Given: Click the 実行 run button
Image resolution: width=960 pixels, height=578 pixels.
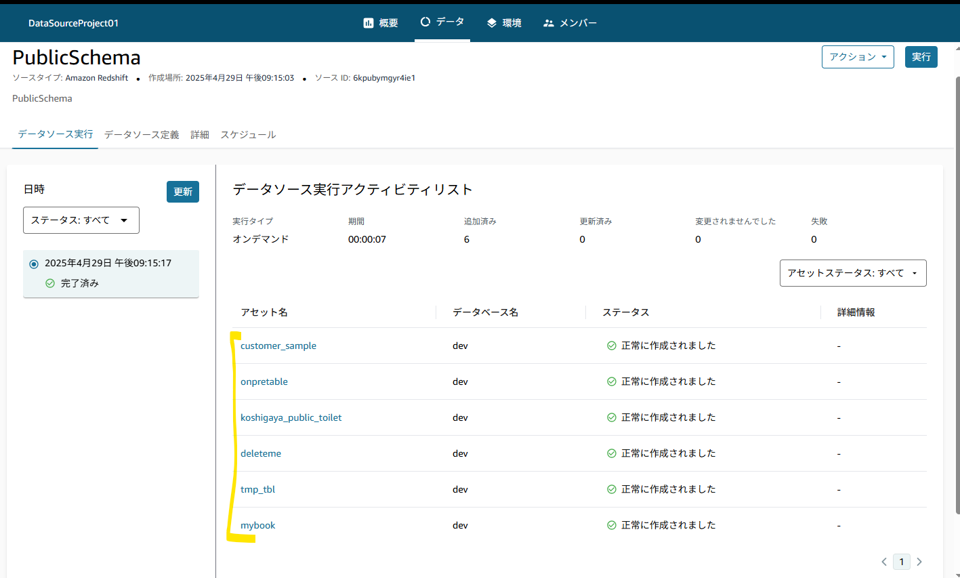Looking at the screenshot, I should 921,57.
